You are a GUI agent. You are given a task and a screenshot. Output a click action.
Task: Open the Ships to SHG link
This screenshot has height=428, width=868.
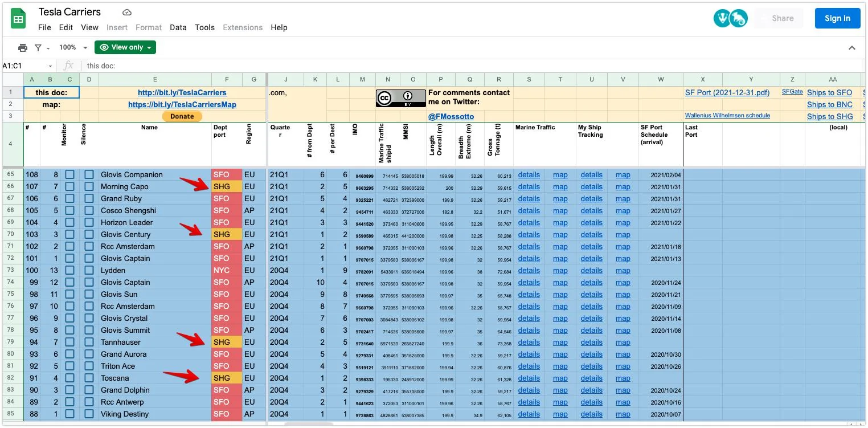830,117
